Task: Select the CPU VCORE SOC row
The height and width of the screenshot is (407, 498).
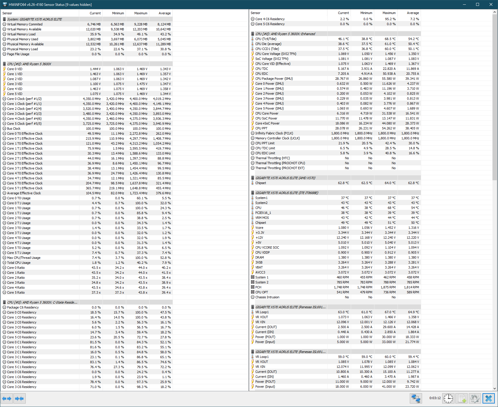Action: (336, 247)
